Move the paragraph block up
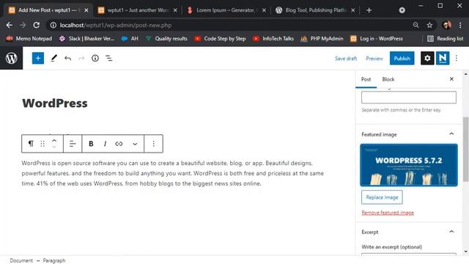This screenshot has height=264, width=469. (54, 140)
